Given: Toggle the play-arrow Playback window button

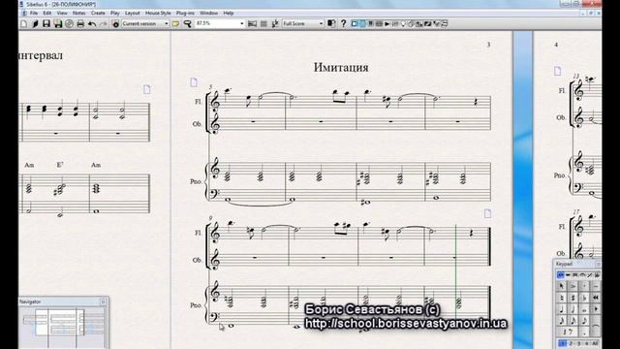Looking at the screenshot, I should (387, 23).
